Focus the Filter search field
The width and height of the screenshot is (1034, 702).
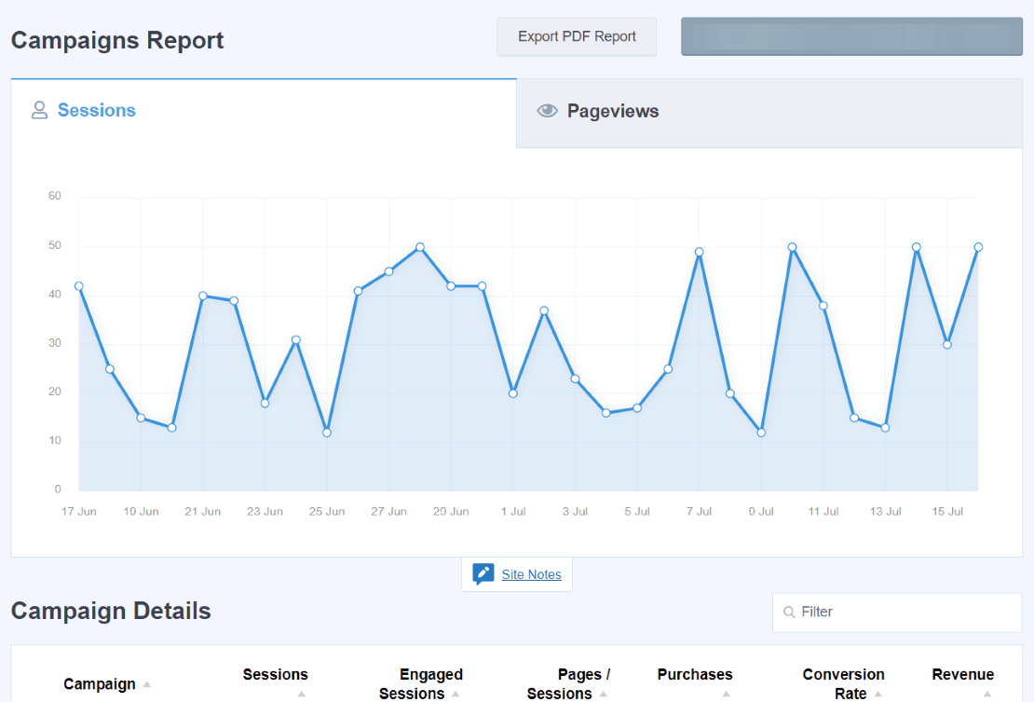coord(904,613)
